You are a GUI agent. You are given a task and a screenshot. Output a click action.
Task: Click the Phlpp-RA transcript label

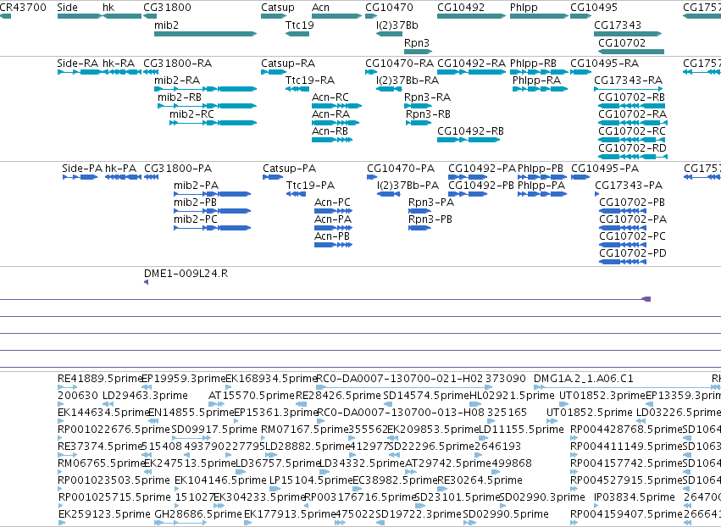(x=536, y=80)
